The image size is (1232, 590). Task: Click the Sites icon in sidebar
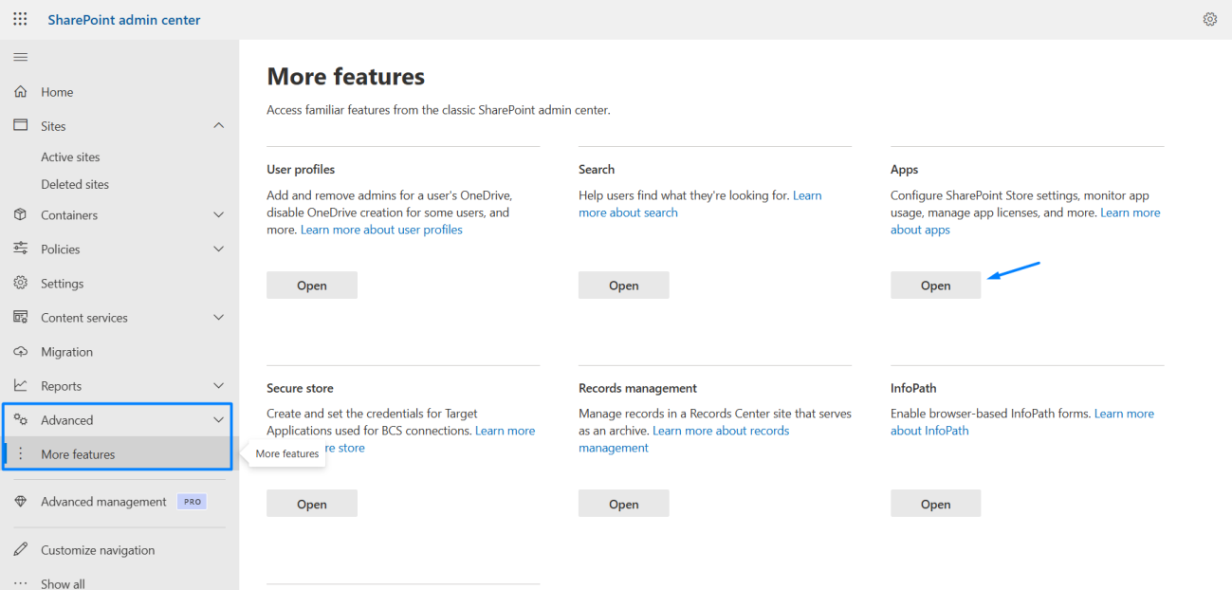[20, 125]
